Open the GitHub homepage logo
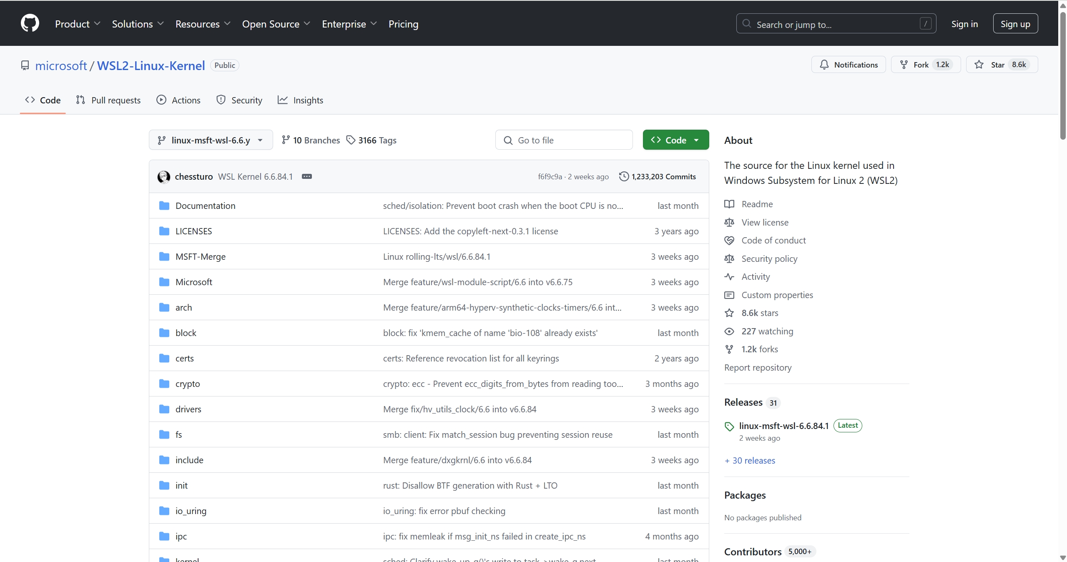 pyautogui.click(x=30, y=23)
